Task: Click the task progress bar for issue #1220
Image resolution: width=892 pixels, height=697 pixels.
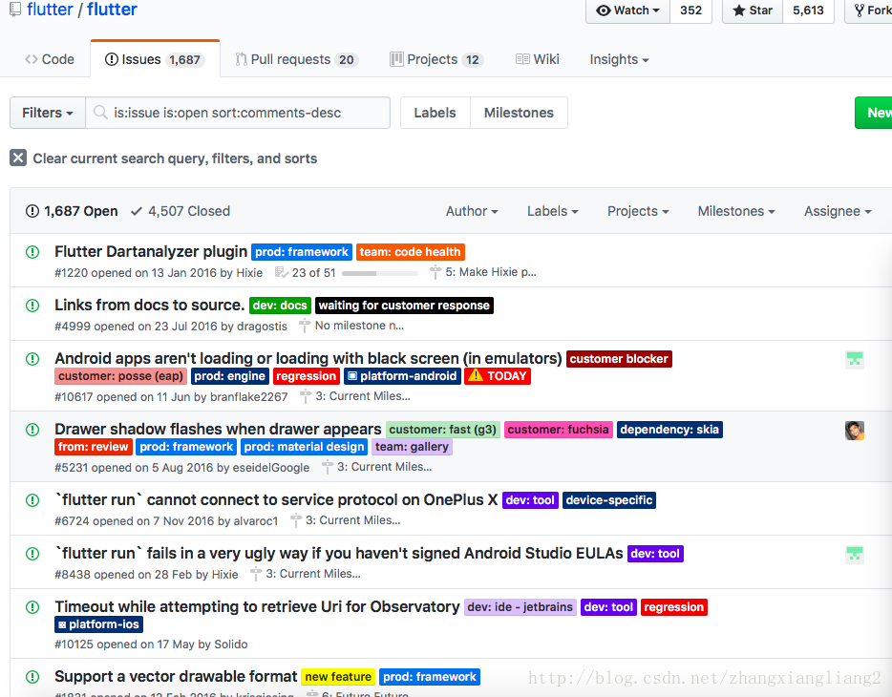Action: coord(379,273)
